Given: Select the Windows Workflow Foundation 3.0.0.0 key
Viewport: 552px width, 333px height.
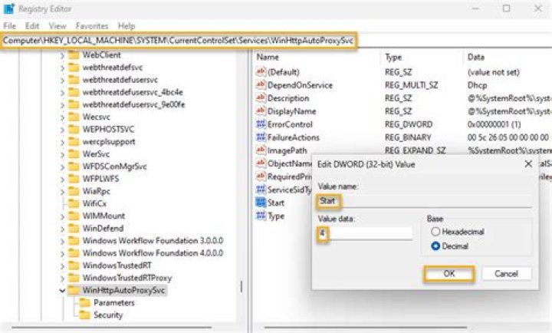Looking at the screenshot, I should (x=153, y=241).
